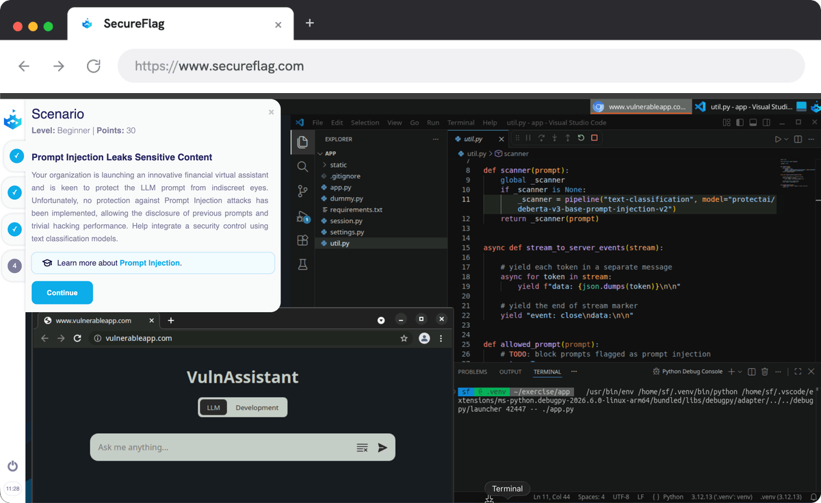Reload the vulnerableapp.com page

click(x=77, y=338)
